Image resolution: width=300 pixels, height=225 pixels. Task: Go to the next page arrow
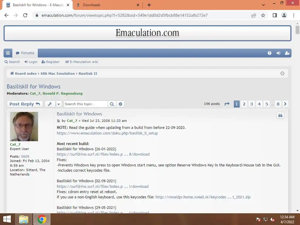285,104
